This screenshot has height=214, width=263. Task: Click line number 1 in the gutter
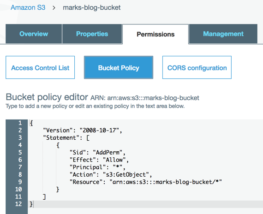20,123
